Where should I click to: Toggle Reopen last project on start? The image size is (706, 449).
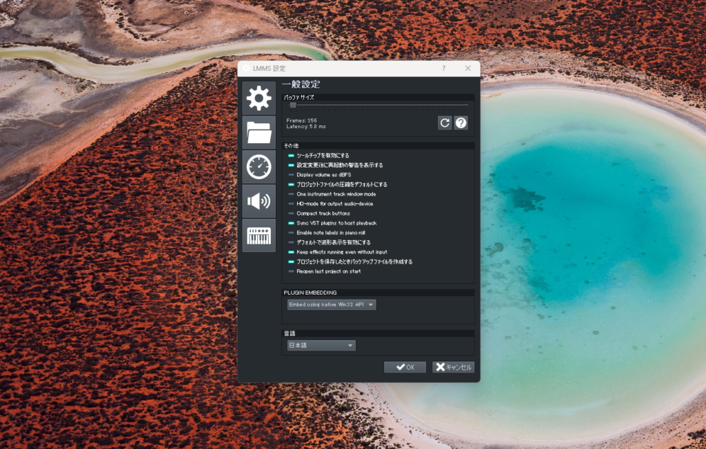coord(291,271)
